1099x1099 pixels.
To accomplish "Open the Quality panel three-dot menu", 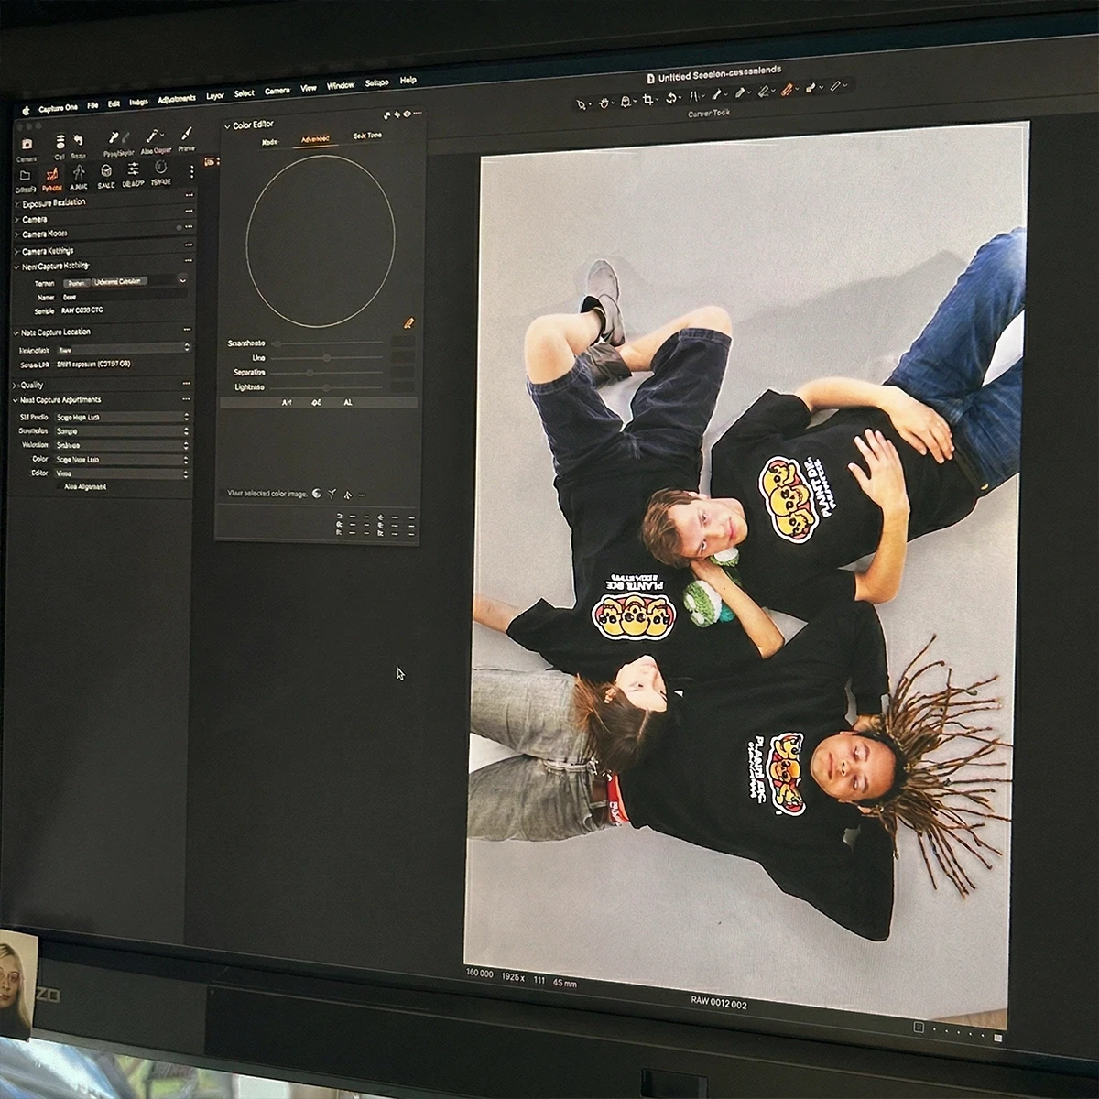I will pyautogui.click(x=189, y=386).
